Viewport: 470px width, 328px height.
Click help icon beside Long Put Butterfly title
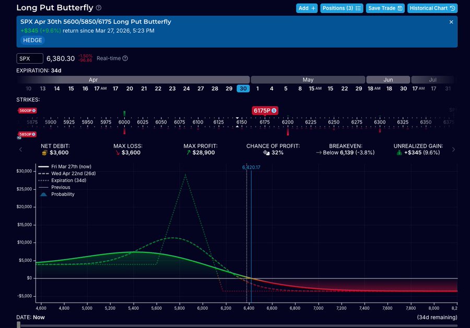click(99, 8)
